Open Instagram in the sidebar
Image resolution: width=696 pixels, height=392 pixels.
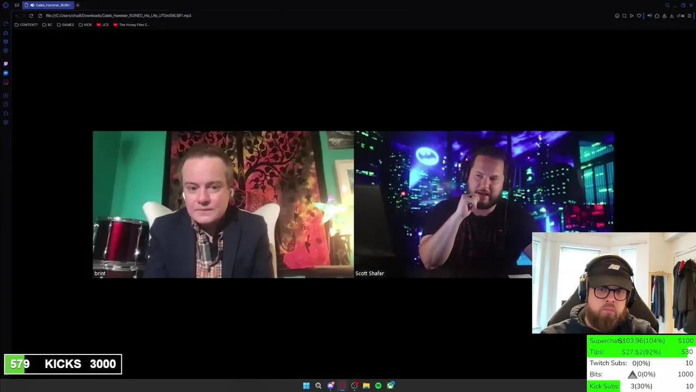(x=5, y=82)
